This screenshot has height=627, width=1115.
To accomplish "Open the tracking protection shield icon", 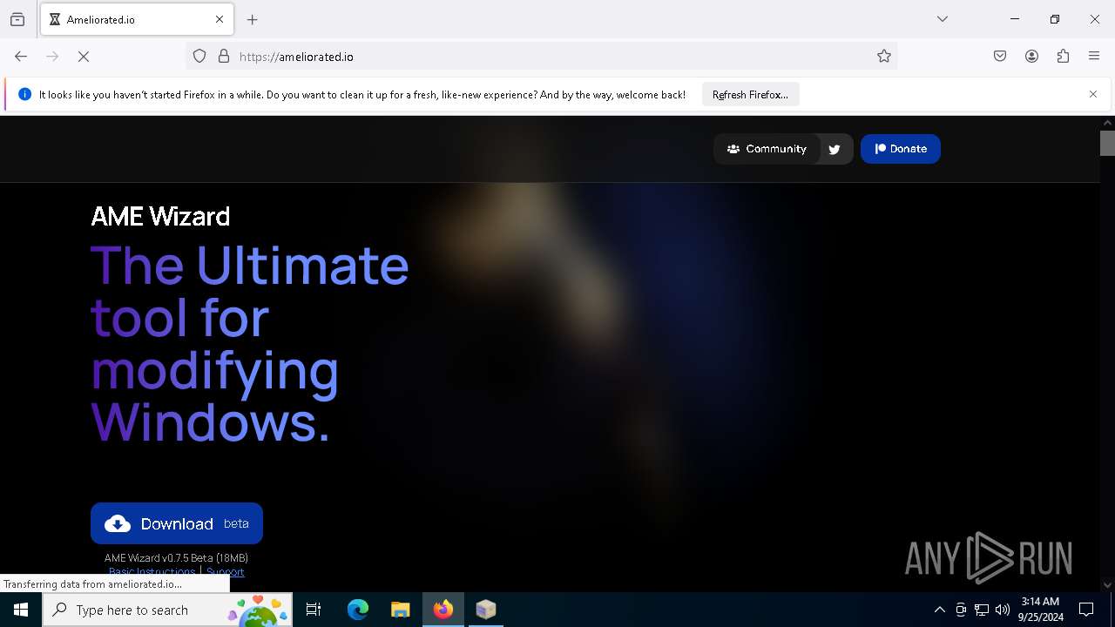I will tap(199, 57).
